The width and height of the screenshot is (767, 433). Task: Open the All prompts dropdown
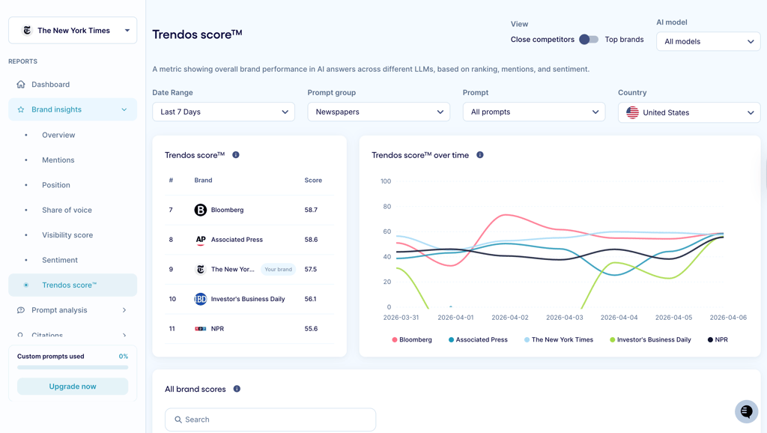(533, 112)
